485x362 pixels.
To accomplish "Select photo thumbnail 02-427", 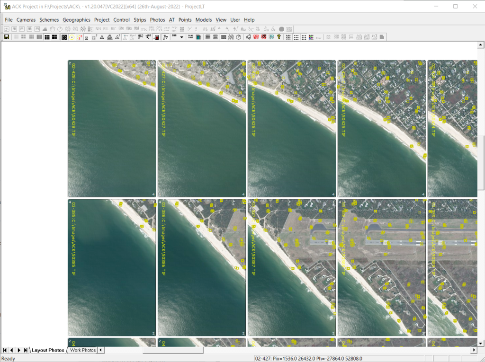I will (x=202, y=128).
